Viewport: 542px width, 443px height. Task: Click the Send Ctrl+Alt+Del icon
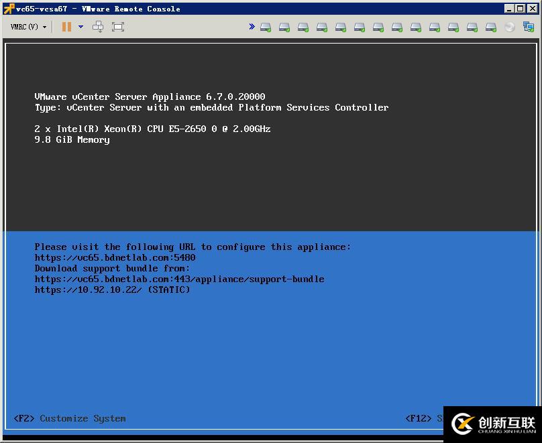[98, 27]
